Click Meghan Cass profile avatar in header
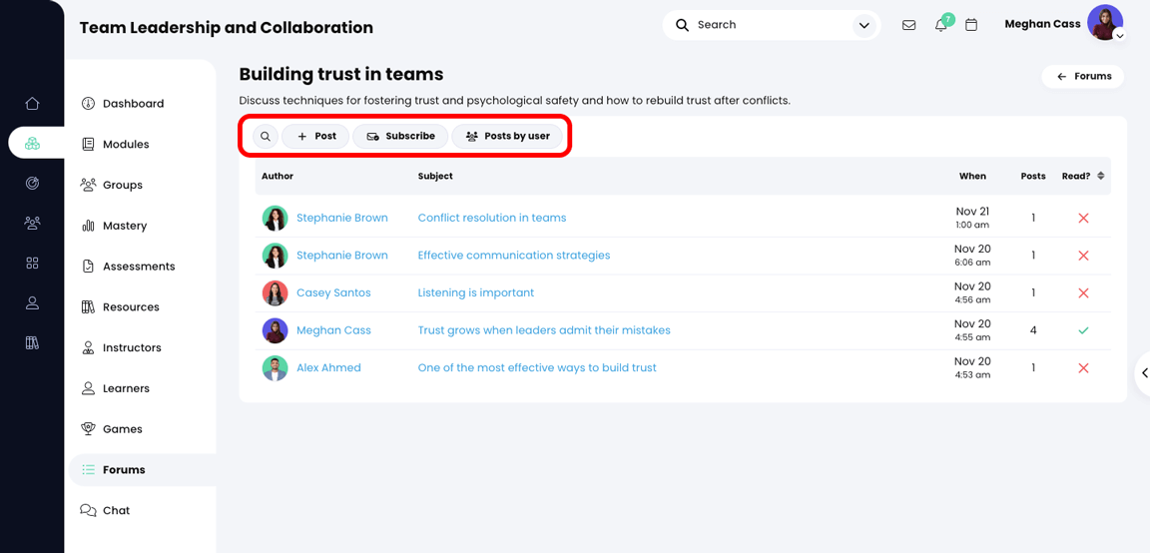The image size is (1150, 553). [1104, 22]
